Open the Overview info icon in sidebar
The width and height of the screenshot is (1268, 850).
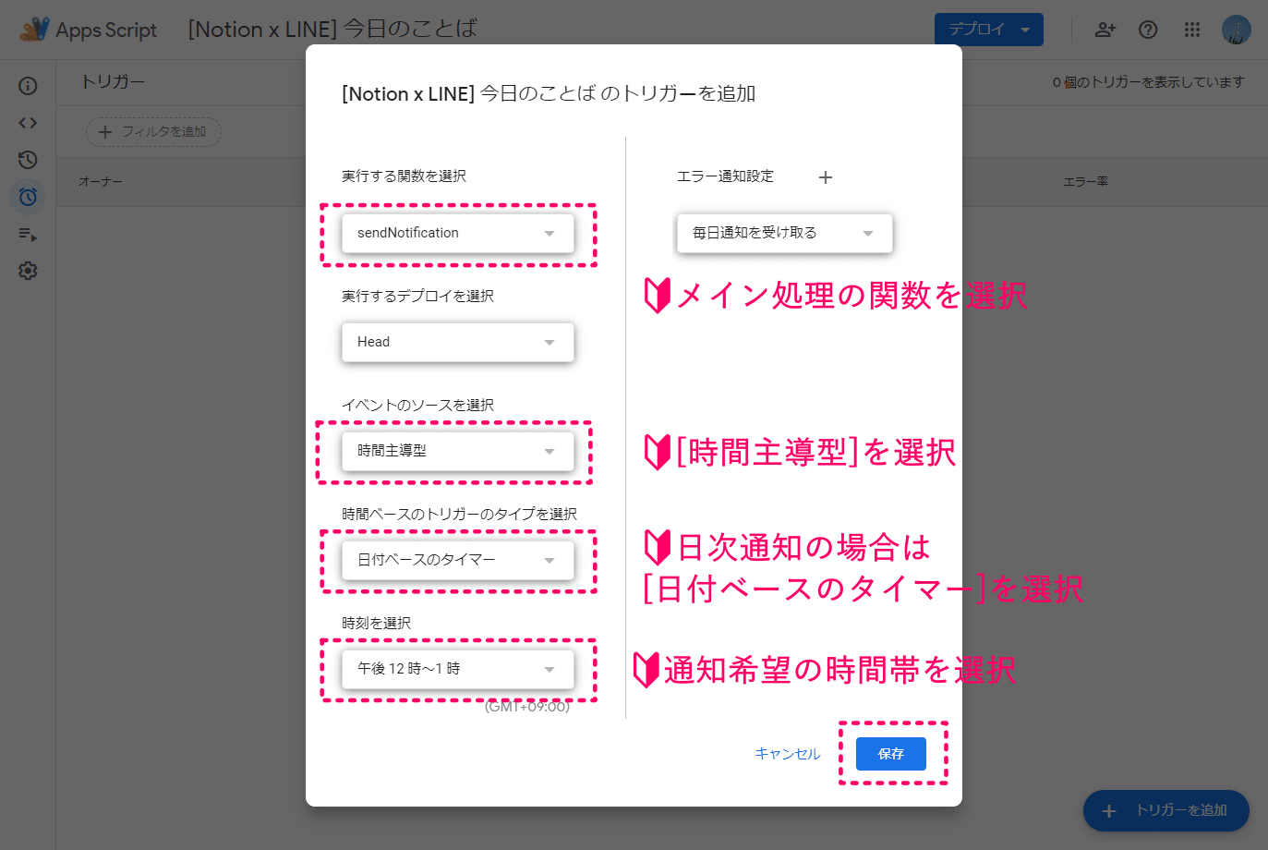(28, 86)
